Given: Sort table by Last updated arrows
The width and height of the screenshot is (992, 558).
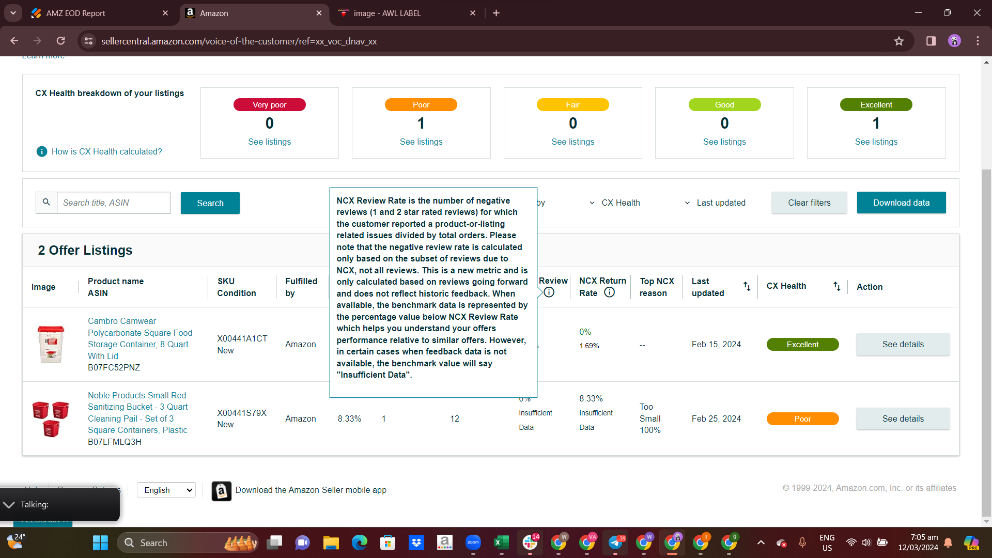Looking at the screenshot, I should point(747,286).
